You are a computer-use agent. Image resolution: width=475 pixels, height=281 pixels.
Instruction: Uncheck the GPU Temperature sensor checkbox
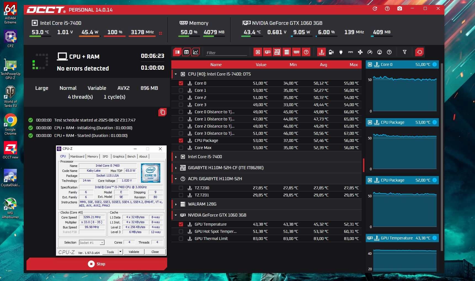(x=181, y=224)
